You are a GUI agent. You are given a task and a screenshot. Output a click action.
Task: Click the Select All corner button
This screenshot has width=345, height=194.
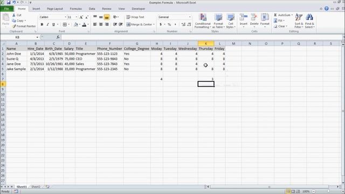coord(3,44)
